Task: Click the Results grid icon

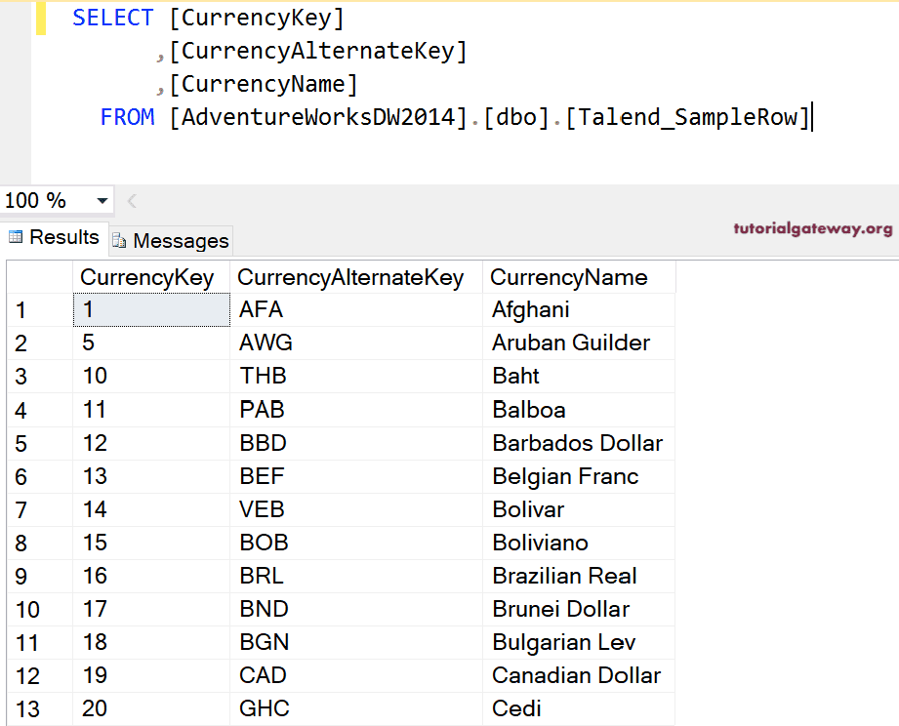Action: coord(16,237)
